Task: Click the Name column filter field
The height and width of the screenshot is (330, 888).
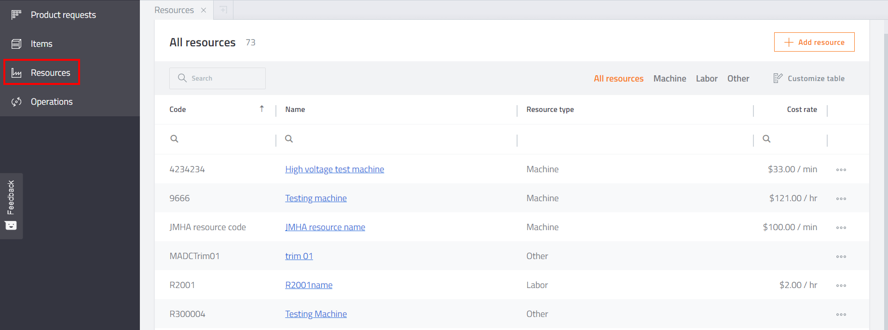Action: click(x=396, y=139)
